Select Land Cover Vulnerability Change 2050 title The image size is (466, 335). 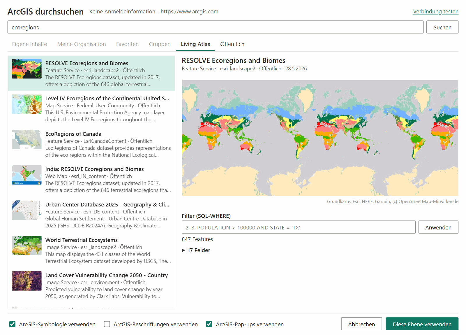pyautogui.click(x=107, y=275)
